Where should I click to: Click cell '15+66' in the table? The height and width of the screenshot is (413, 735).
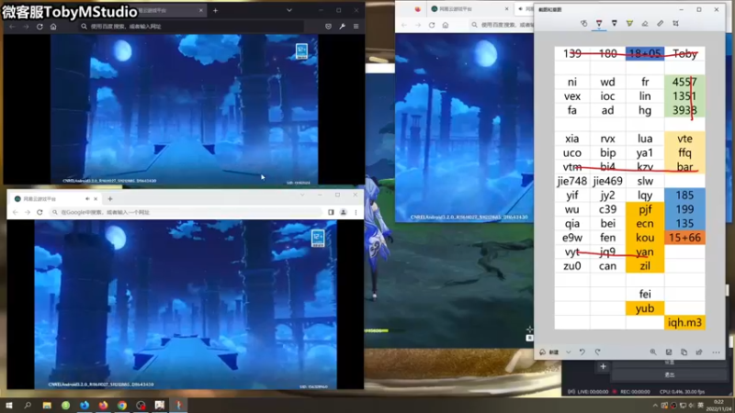[x=684, y=238]
